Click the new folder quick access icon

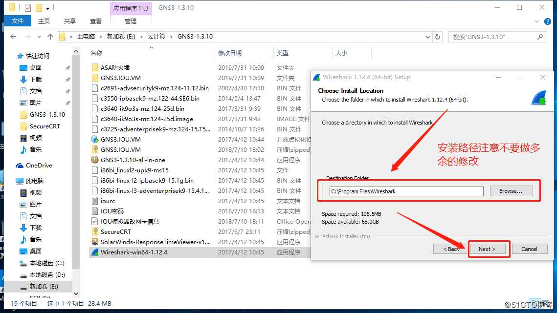click(x=38, y=8)
